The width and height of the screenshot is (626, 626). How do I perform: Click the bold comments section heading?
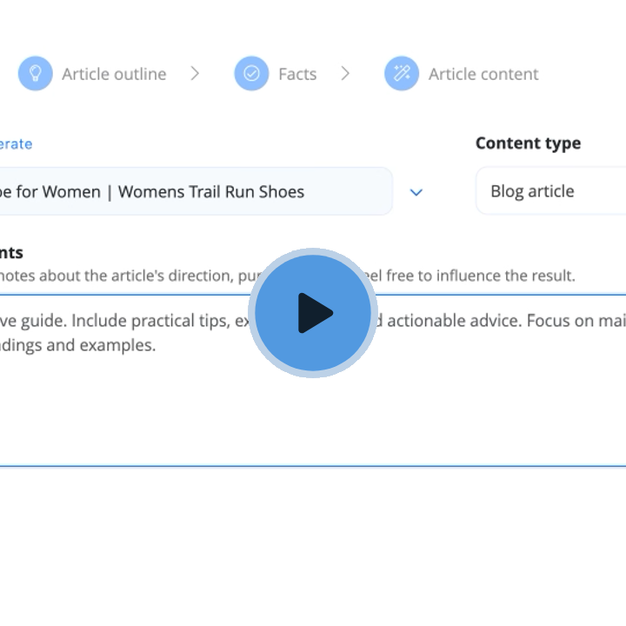[12, 253]
